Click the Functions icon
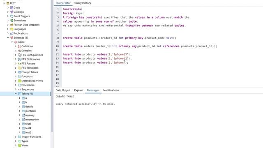The width and height of the screenshot is (263, 148). pyautogui.click(x=19, y=76)
